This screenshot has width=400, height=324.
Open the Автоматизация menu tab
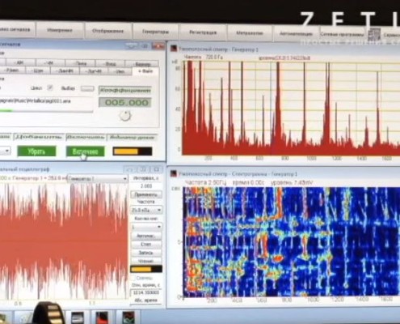(296, 34)
